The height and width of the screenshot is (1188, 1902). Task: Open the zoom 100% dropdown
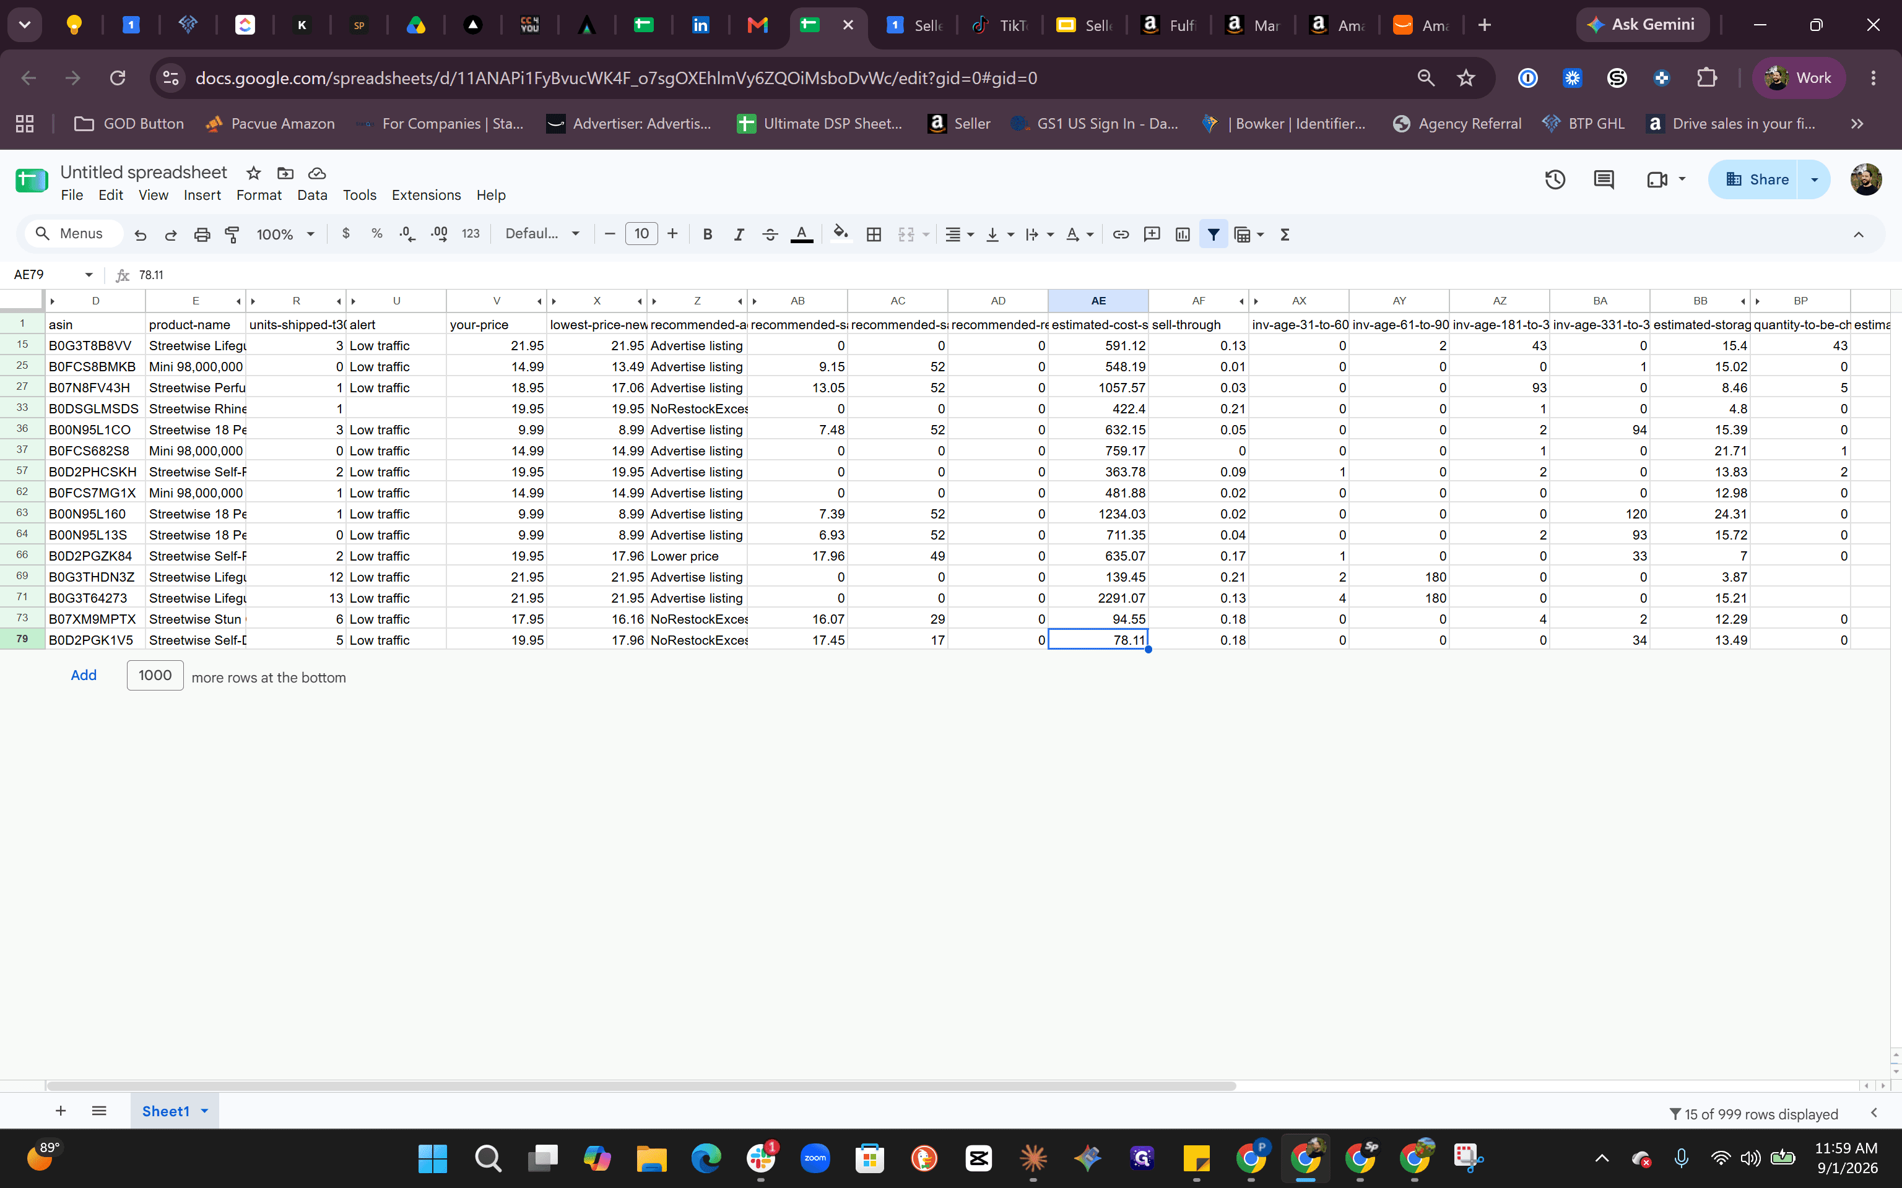[x=285, y=234]
